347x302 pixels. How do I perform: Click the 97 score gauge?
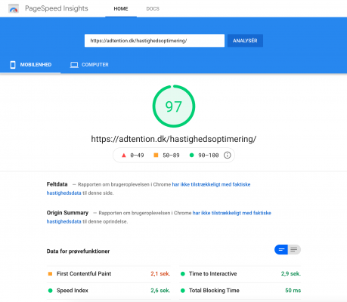174,106
